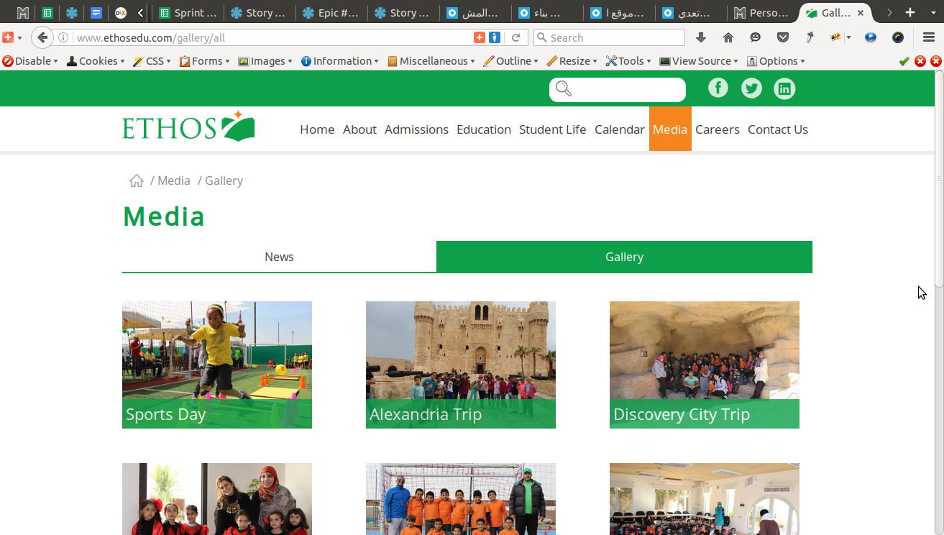Reload the current page
The image size is (944, 535).
pyautogui.click(x=515, y=37)
